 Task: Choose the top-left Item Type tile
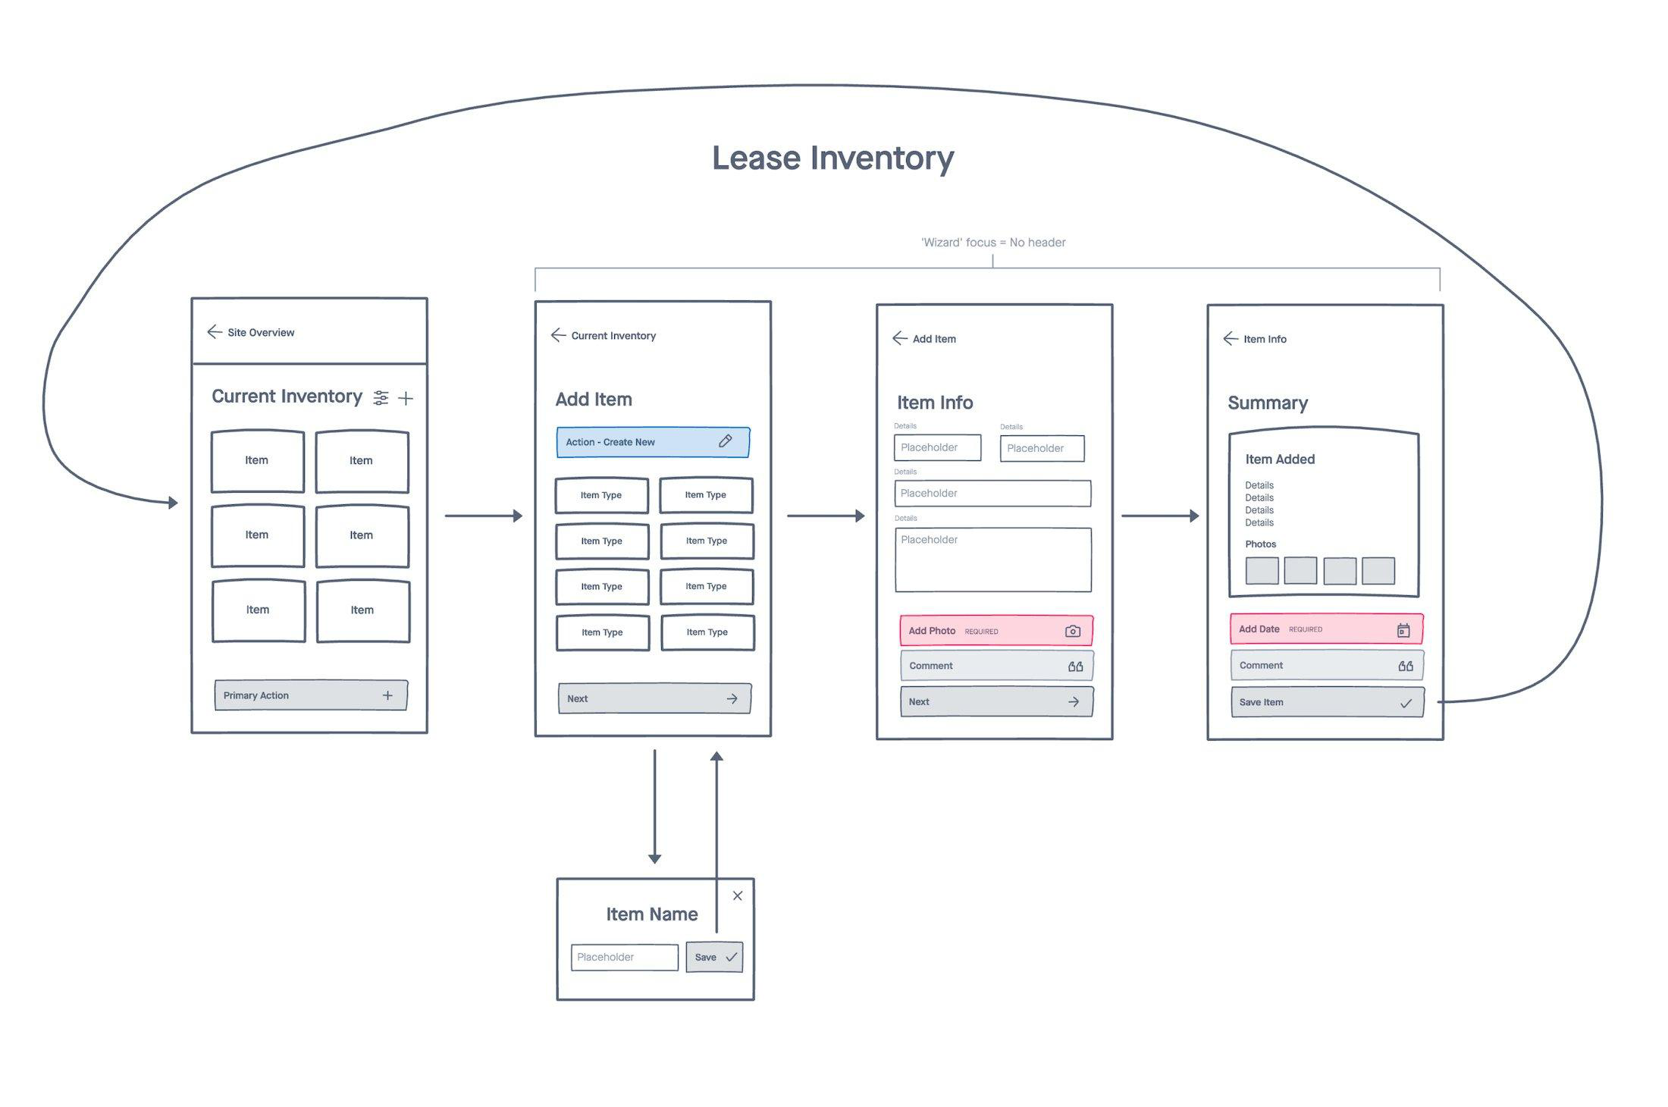[602, 495]
